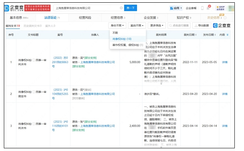Open case (2023)沪0116民初4101号
244x151 pixels.
[60, 126]
